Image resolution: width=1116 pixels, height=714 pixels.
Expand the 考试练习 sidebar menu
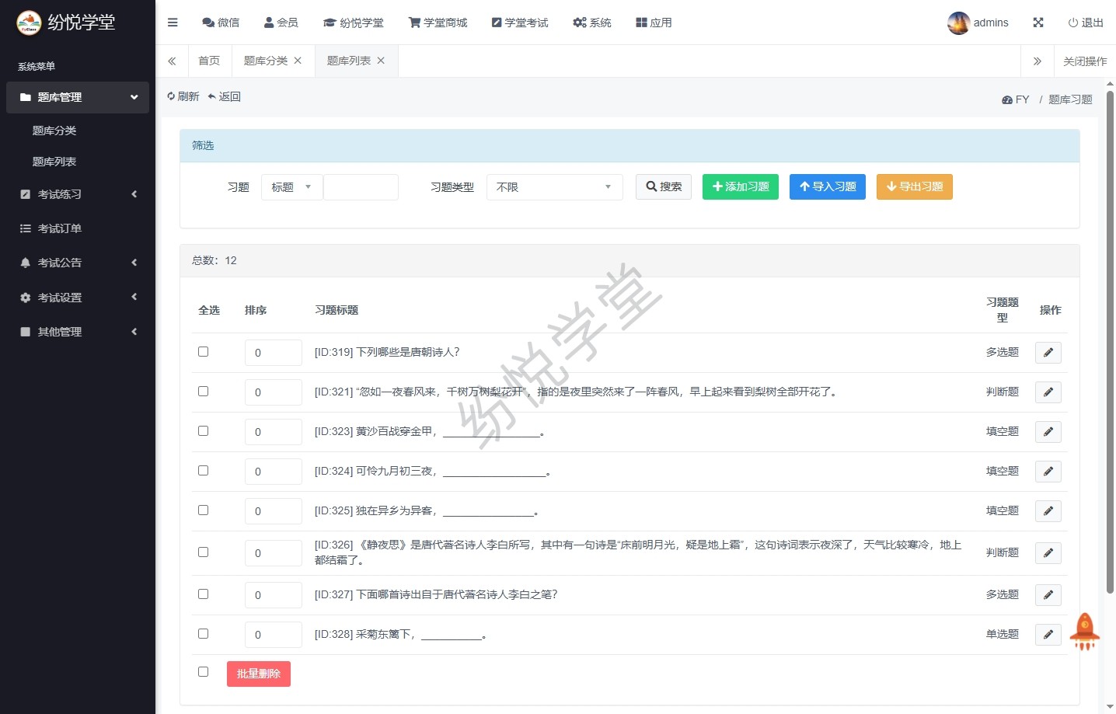pos(78,194)
